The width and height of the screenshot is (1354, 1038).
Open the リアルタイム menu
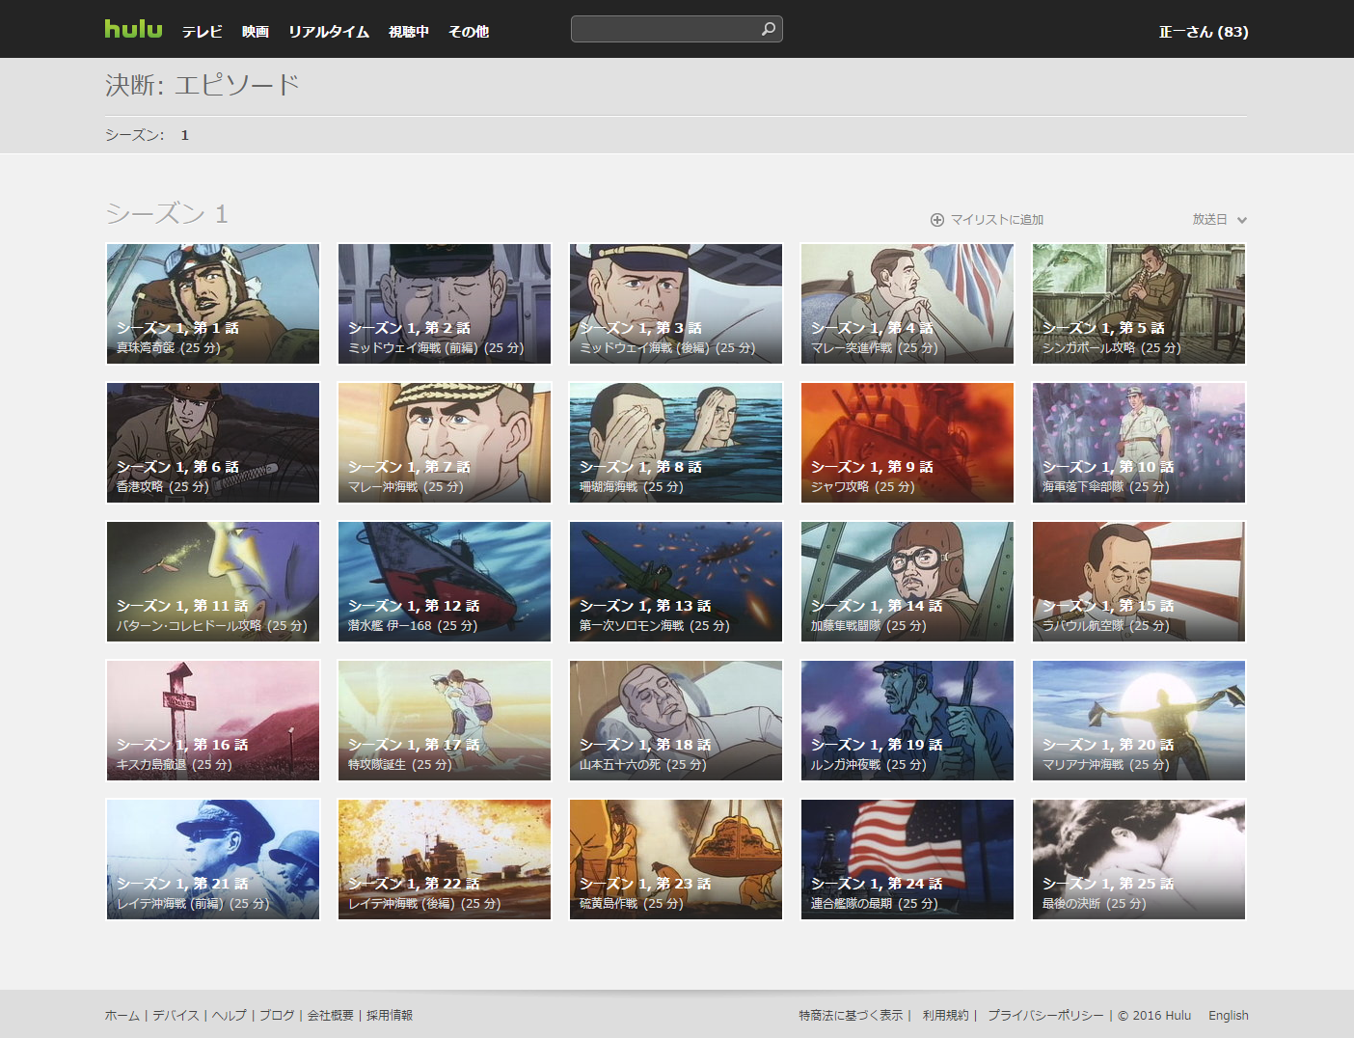pos(329,32)
